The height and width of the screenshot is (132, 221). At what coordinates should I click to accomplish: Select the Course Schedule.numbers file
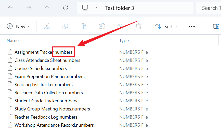coord(41,68)
